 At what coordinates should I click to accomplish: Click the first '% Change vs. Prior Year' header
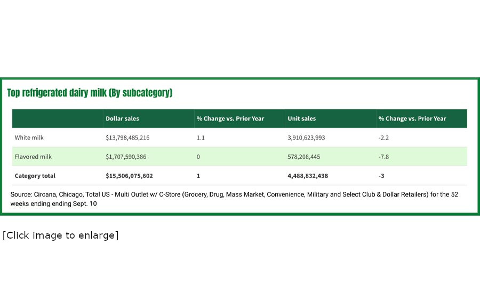coord(230,119)
